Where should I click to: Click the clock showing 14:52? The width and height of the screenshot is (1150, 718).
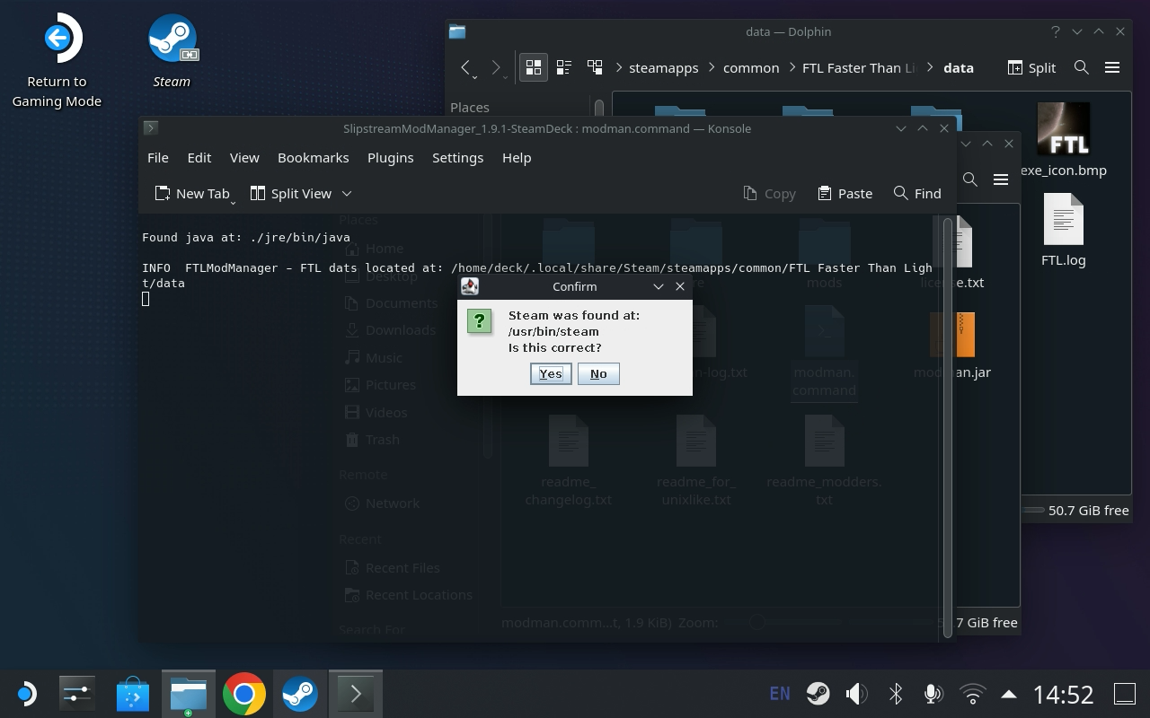click(x=1063, y=694)
